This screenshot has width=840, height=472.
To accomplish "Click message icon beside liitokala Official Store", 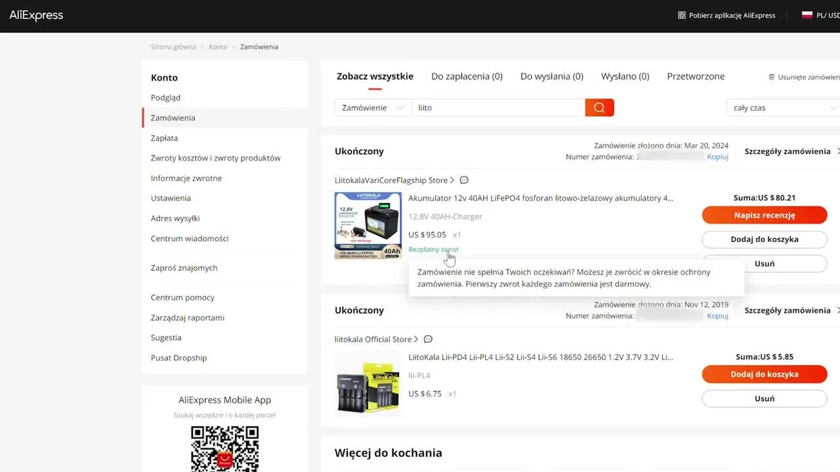I will tap(428, 340).
